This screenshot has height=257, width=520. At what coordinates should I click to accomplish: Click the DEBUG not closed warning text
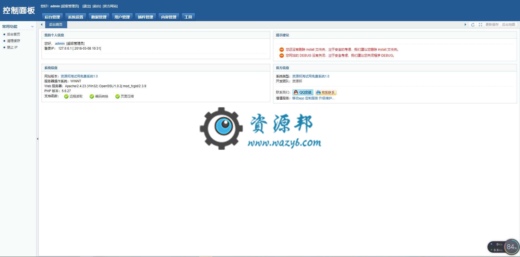point(340,56)
